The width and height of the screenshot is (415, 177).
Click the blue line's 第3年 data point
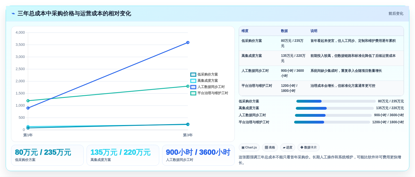188,43
